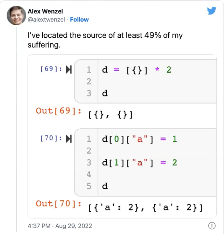Click the [{'a': 2}, {'a': 2}] output

[x=145, y=208]
